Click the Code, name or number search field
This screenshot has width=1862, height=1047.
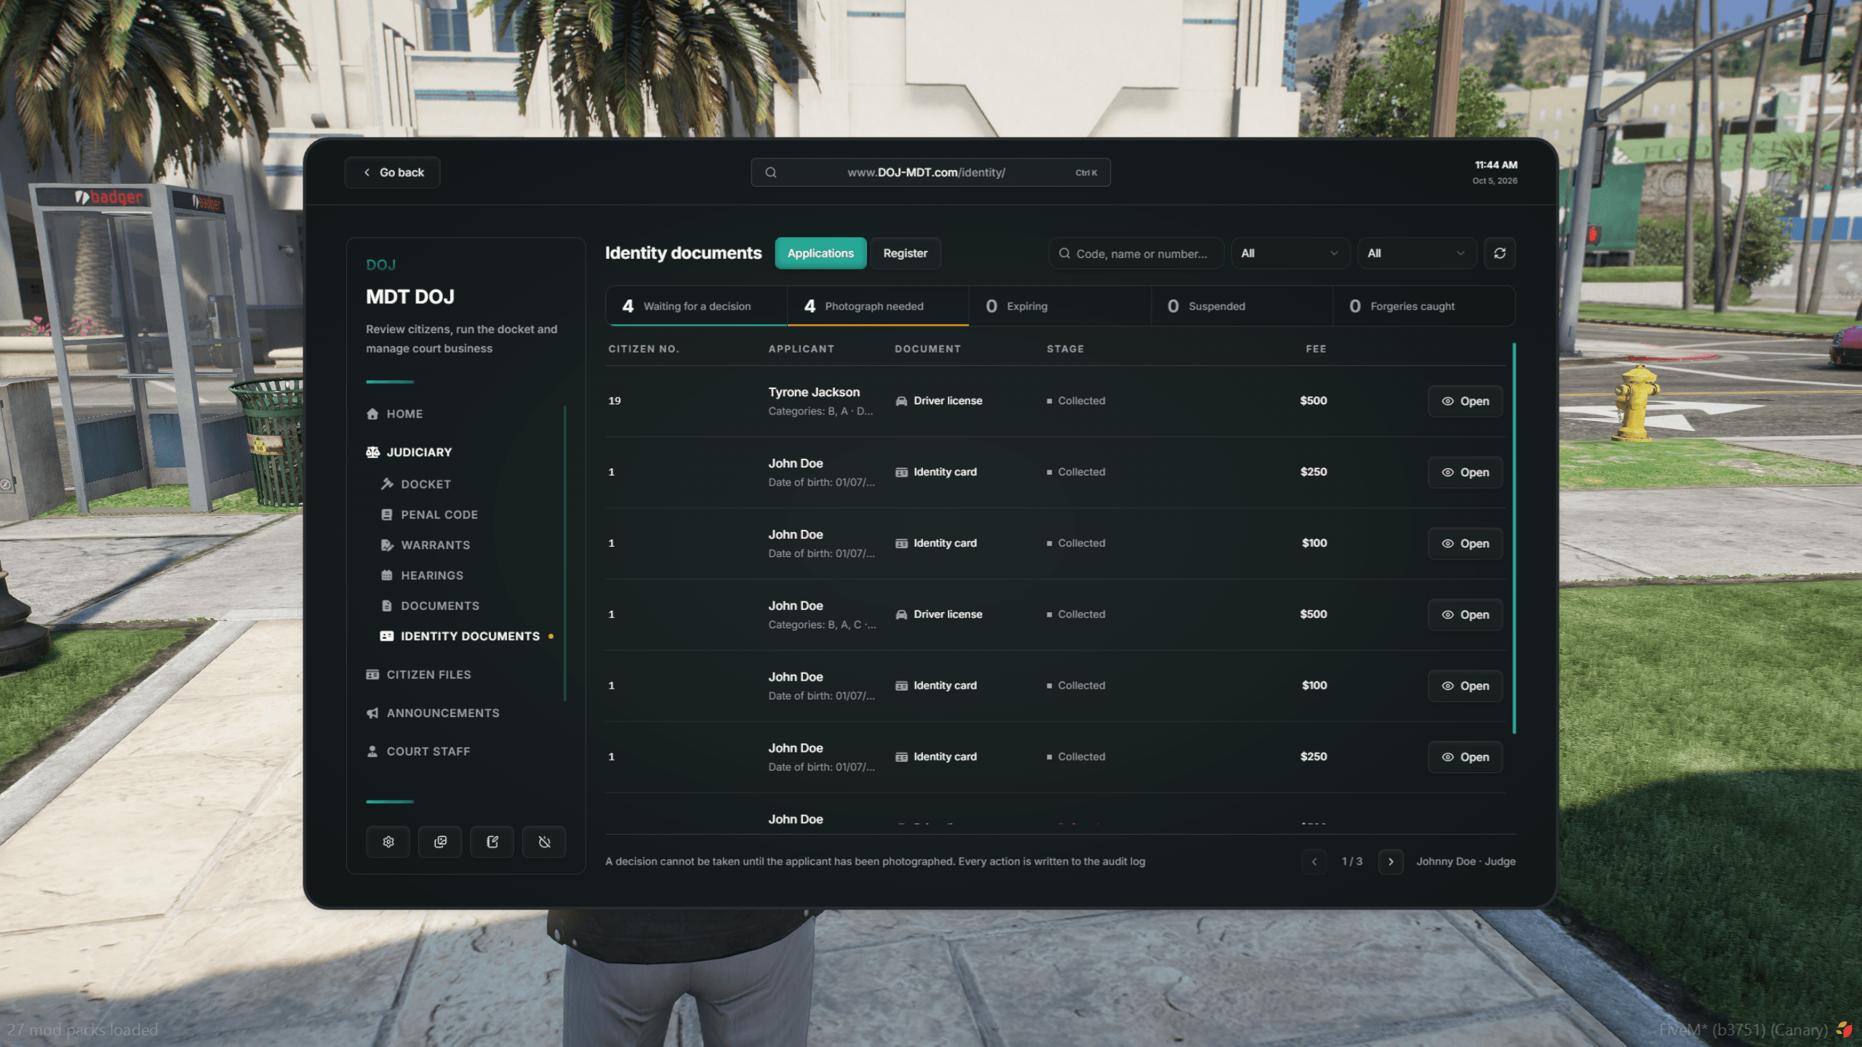pyautogui.click(x=1136, y=253)
